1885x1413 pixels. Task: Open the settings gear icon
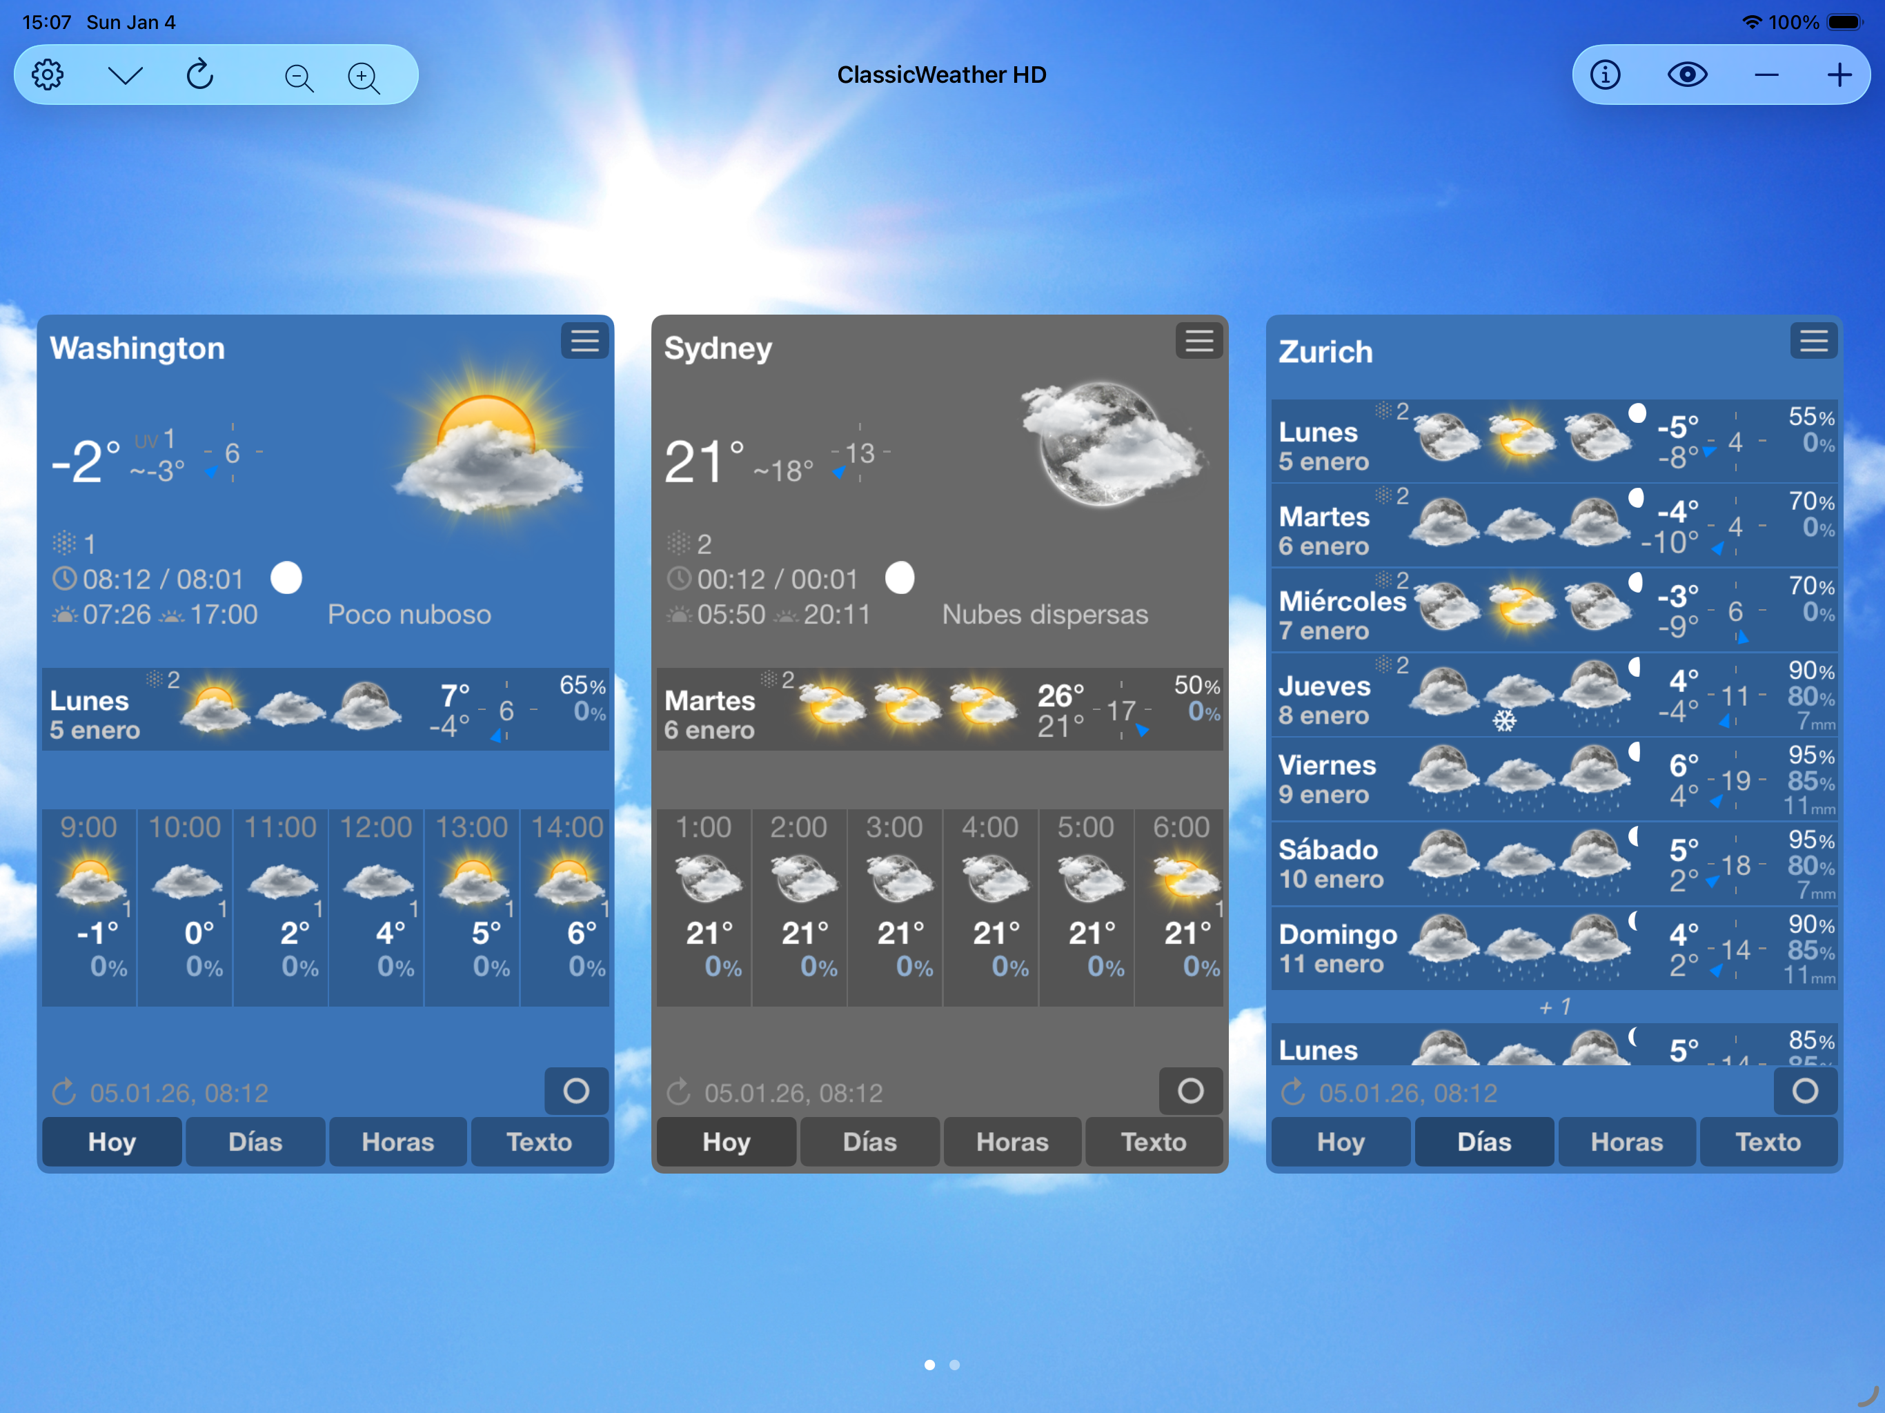(x=48, y=75)
